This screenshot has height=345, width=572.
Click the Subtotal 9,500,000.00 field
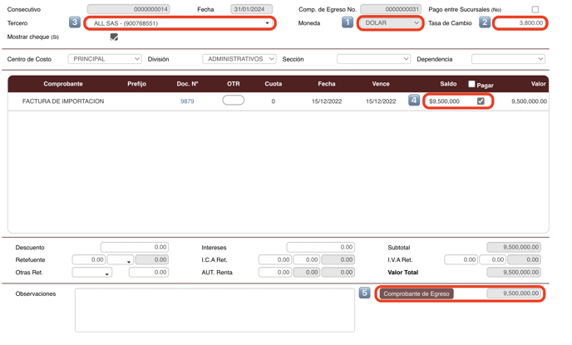click(x=514, y=247)
